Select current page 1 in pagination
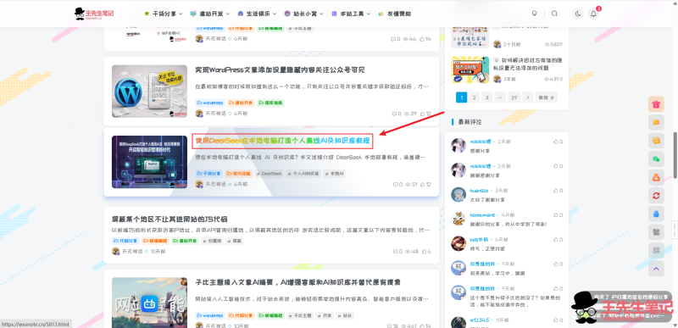Viewport: 678px width, 328px height. coord(461,97)
